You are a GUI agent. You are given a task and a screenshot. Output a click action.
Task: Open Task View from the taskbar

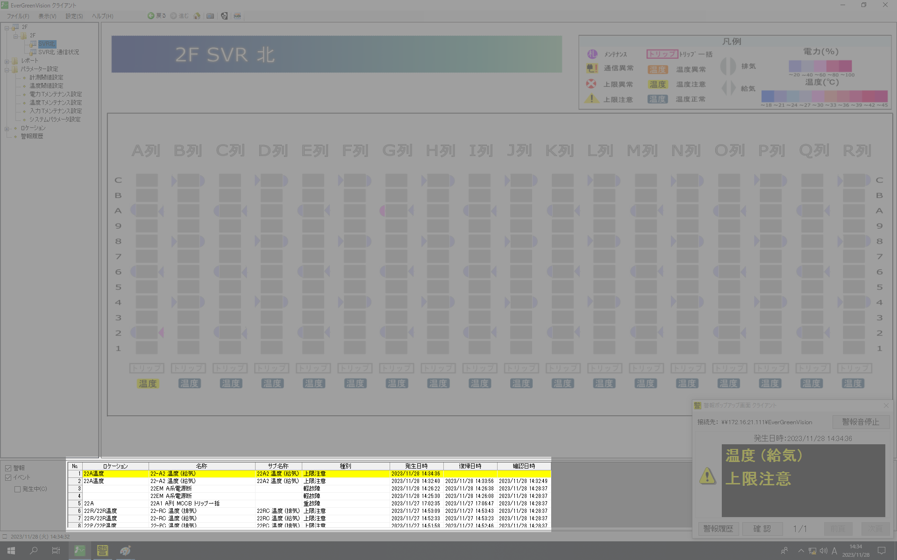[56, 551]
